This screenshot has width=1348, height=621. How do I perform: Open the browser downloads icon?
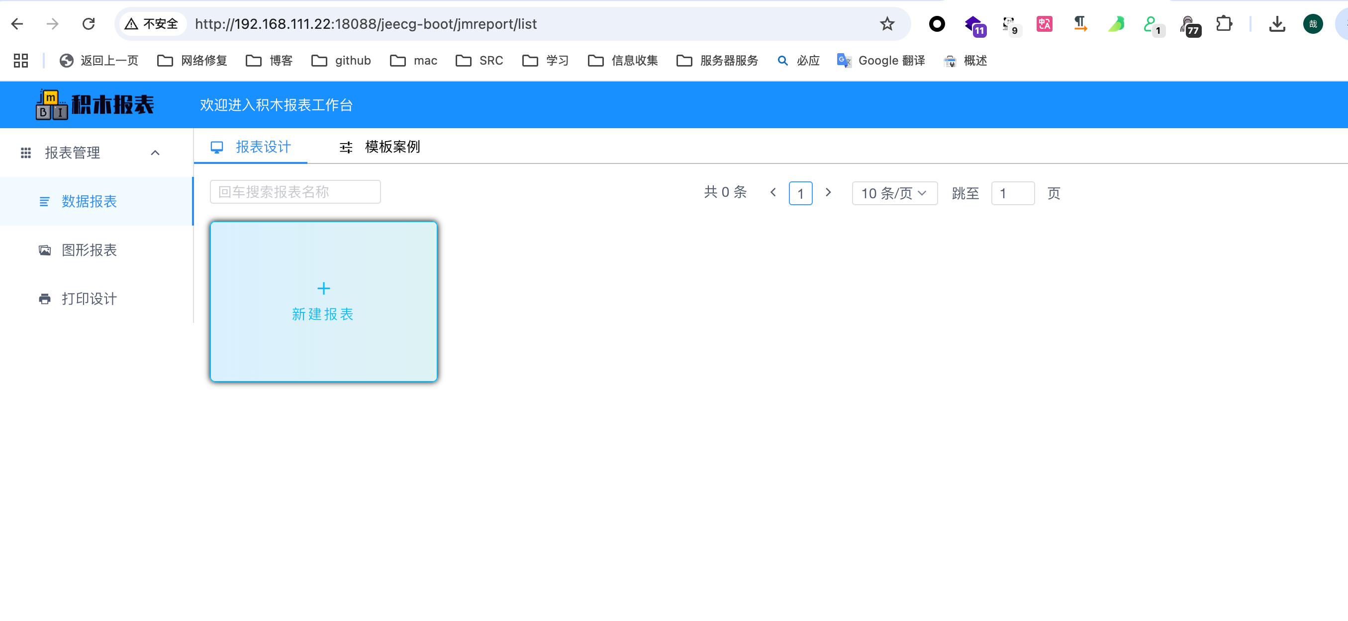tap(1277, 24)
